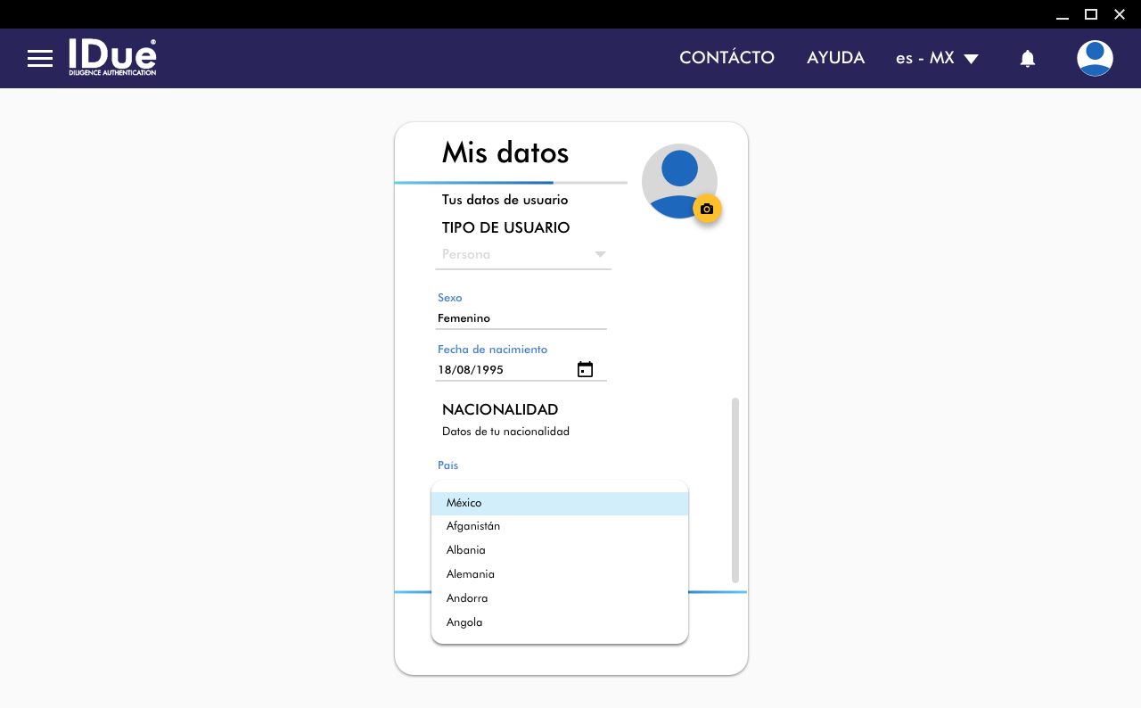Viewport: 1141px width, 708px height.
Task: Expand the es - MX language selector
Action: (x=937, y=59)
